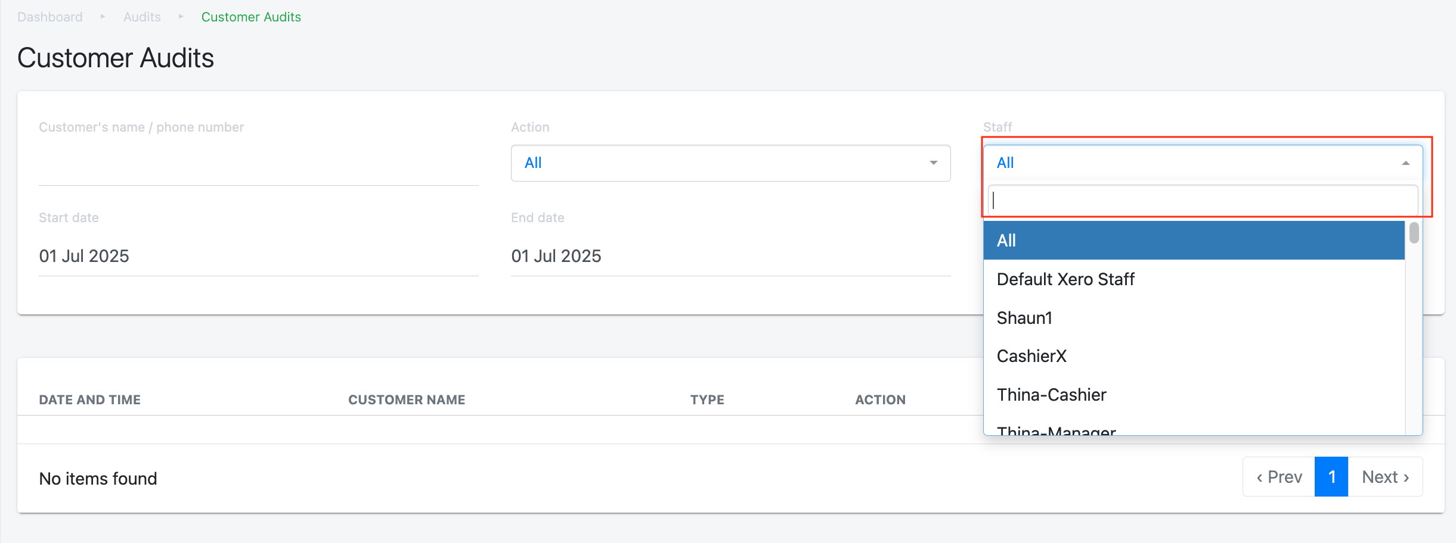Screen dimensions: 1456x543
Task: Click the Action dropdown arrow icon
Action: (933, 163)
